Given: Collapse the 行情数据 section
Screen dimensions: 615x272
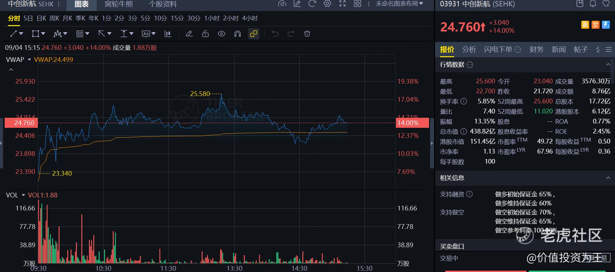Looking at the screenshot, I should point(608,65).
